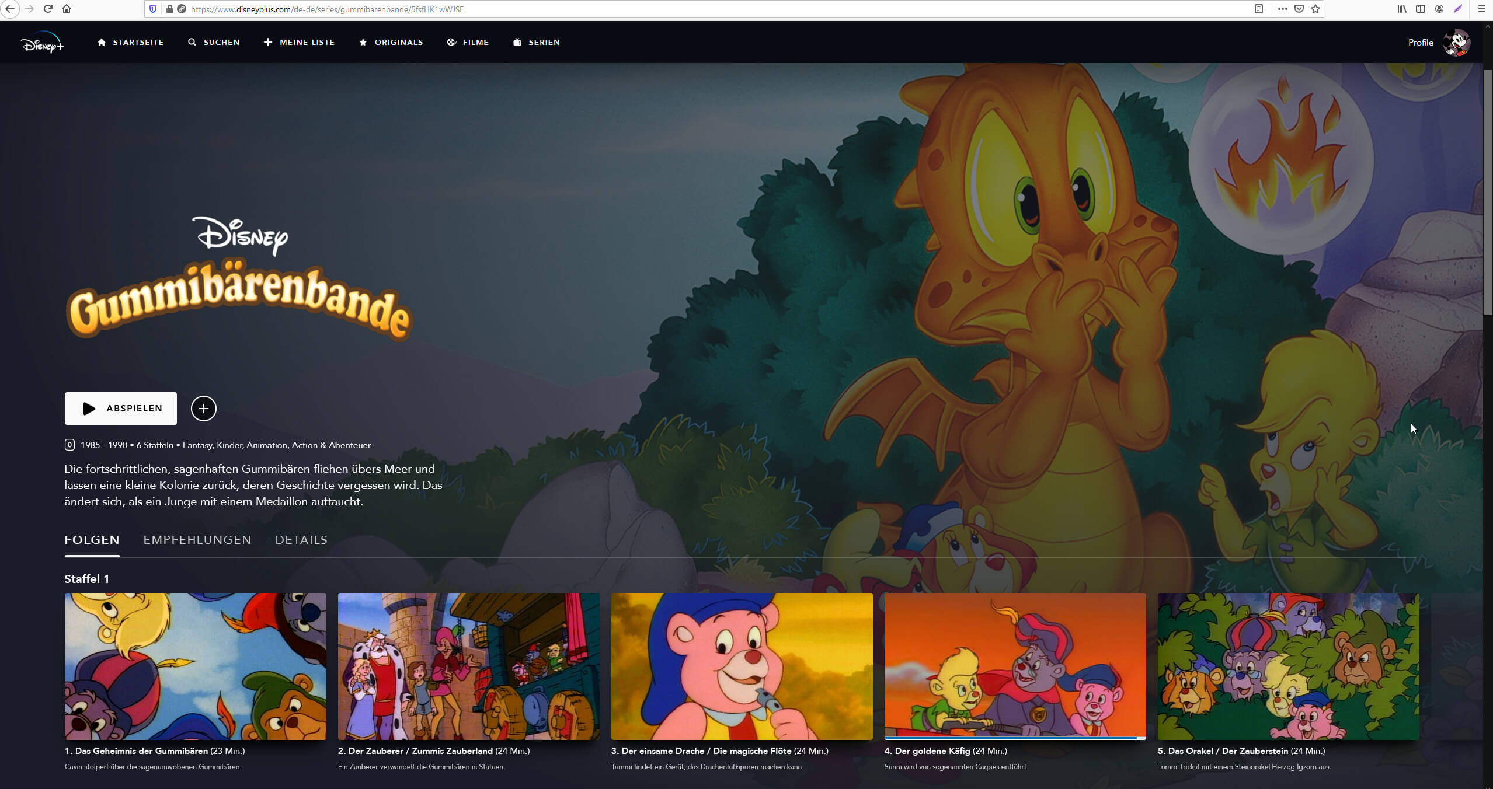Switch to the Empfehlungen tab

click(x=197, y=540)
